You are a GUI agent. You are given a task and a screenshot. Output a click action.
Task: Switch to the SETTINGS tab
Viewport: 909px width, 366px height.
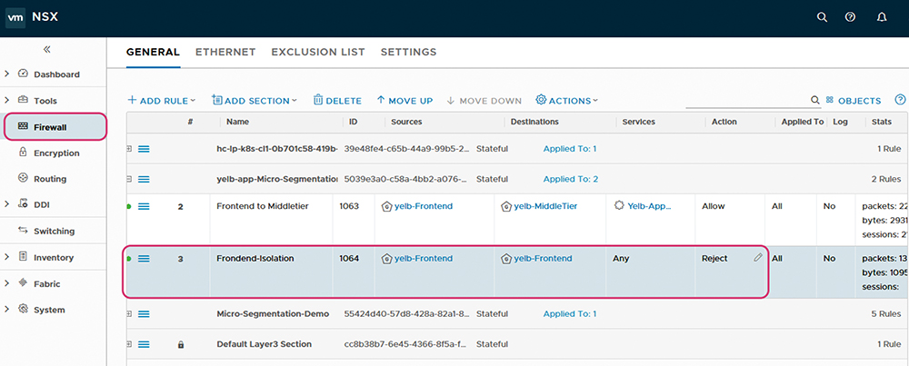click(x=409, y=52)
